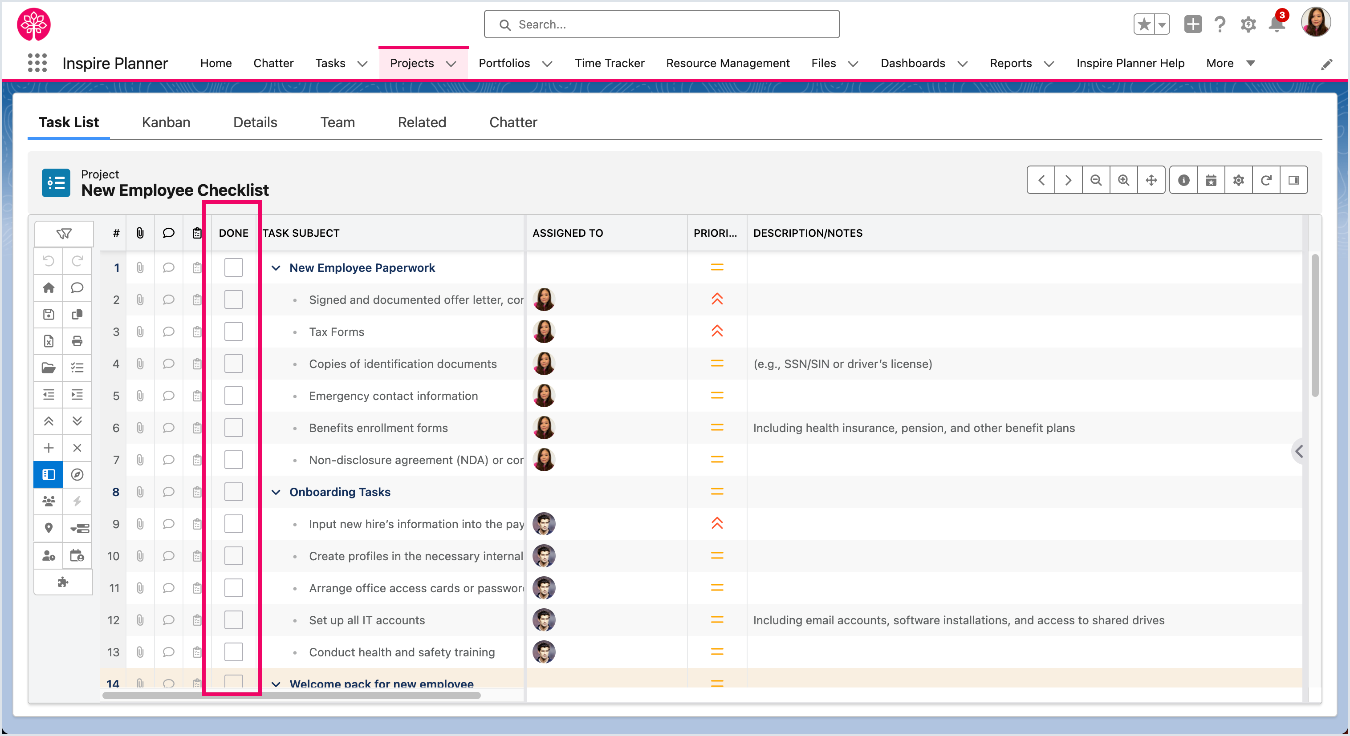Open the notifications bell

click(1277, 24)
